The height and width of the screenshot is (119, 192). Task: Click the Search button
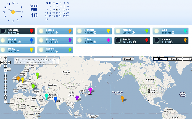click(x=128, y=59)
